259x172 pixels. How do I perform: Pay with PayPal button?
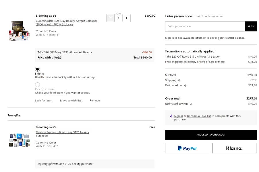187,148
